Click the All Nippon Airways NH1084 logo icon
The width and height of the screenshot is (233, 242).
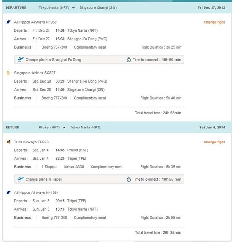pos(8,192)
